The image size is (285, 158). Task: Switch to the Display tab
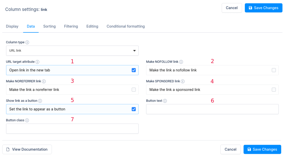(12, 26)
